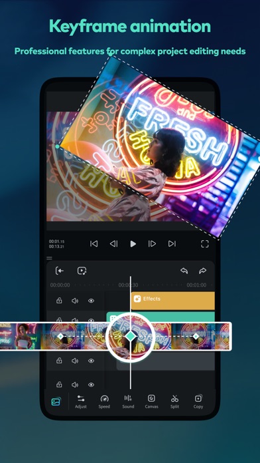Play the video preview
This screenshot has width=260, height=463.
click(x=133, y=243)
